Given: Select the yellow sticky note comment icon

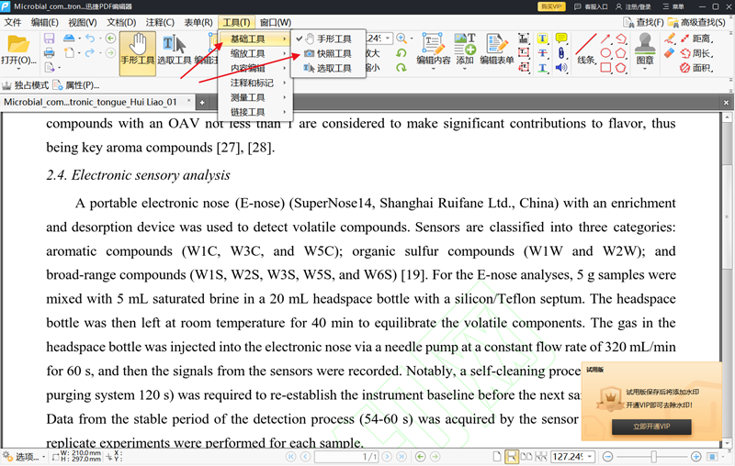Looking at the screenshot, I should point(561,38).
